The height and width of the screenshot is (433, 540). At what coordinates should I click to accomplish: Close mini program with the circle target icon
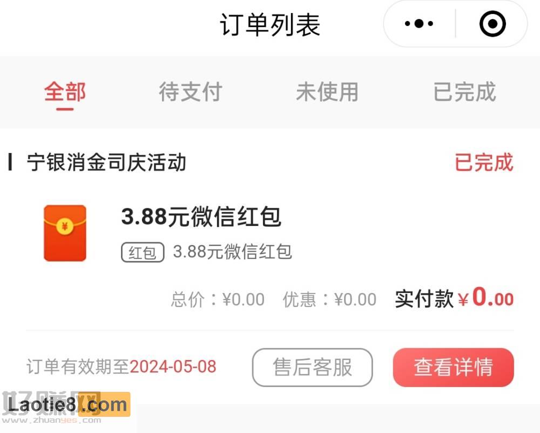492,24
